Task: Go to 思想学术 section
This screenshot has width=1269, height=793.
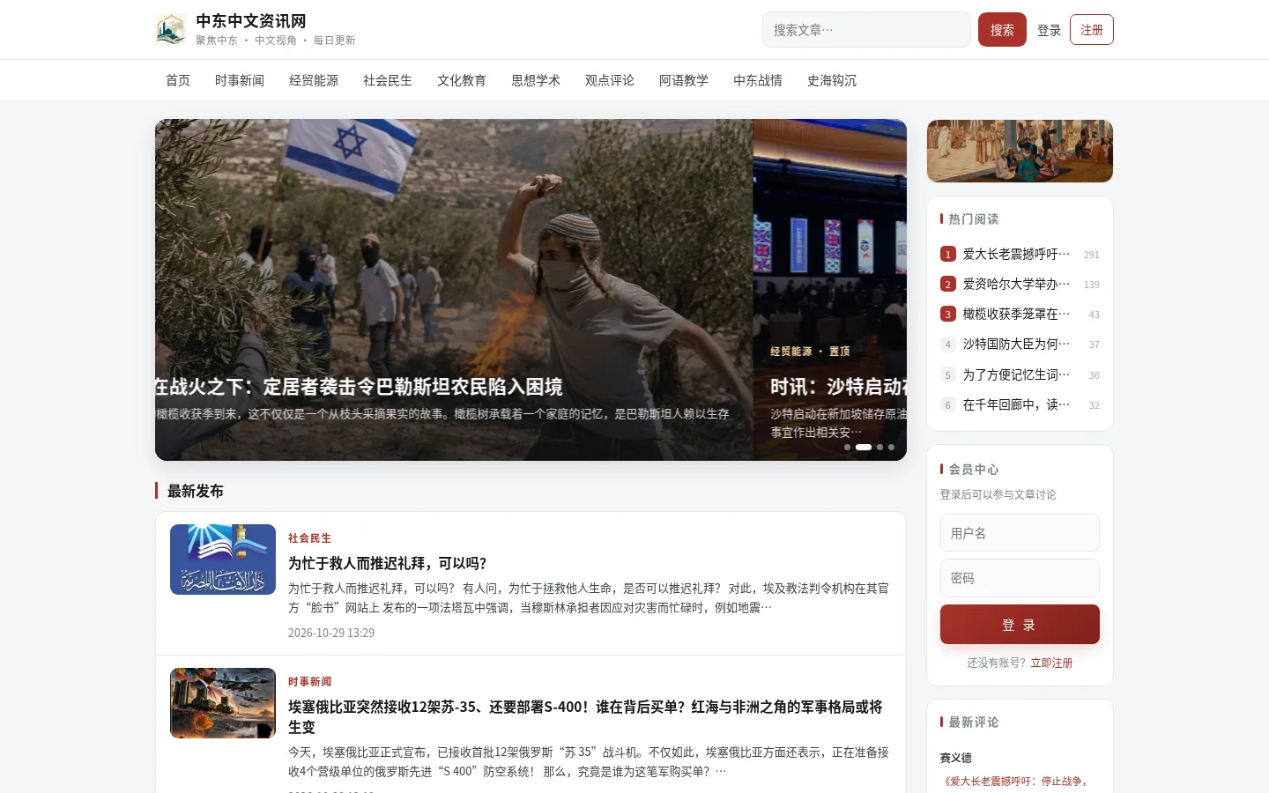Action: pyautogui.click(x=536, y=80)
